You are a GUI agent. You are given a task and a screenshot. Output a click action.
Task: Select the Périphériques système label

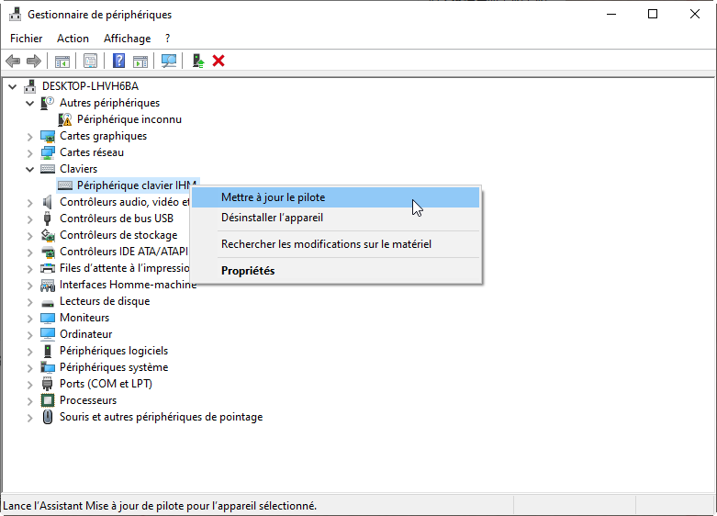(114, 367)
